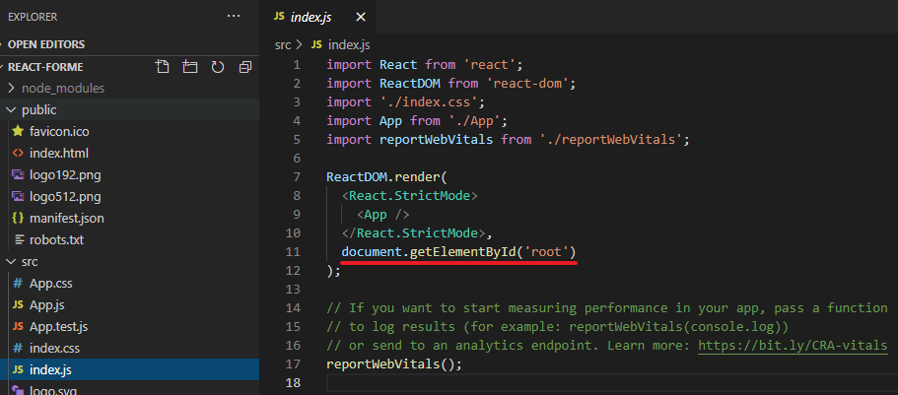Click "document.getElementById('root')" text
The image size is (898, 395).
coord(458,252)
